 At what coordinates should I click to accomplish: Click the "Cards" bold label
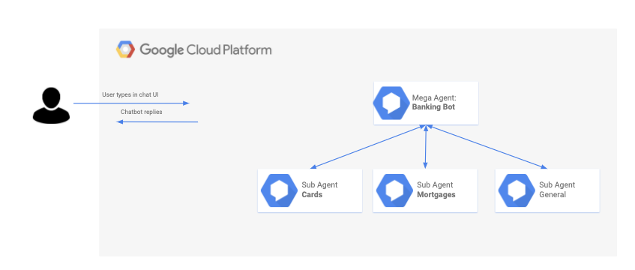312,194
